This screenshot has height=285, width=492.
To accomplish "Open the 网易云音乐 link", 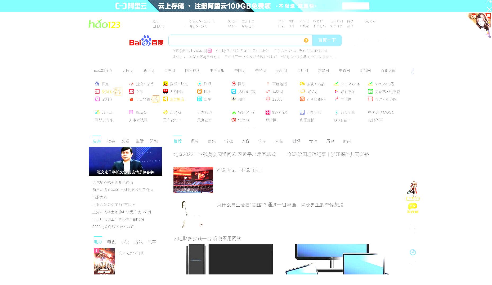I will click(x=104, y=120).
